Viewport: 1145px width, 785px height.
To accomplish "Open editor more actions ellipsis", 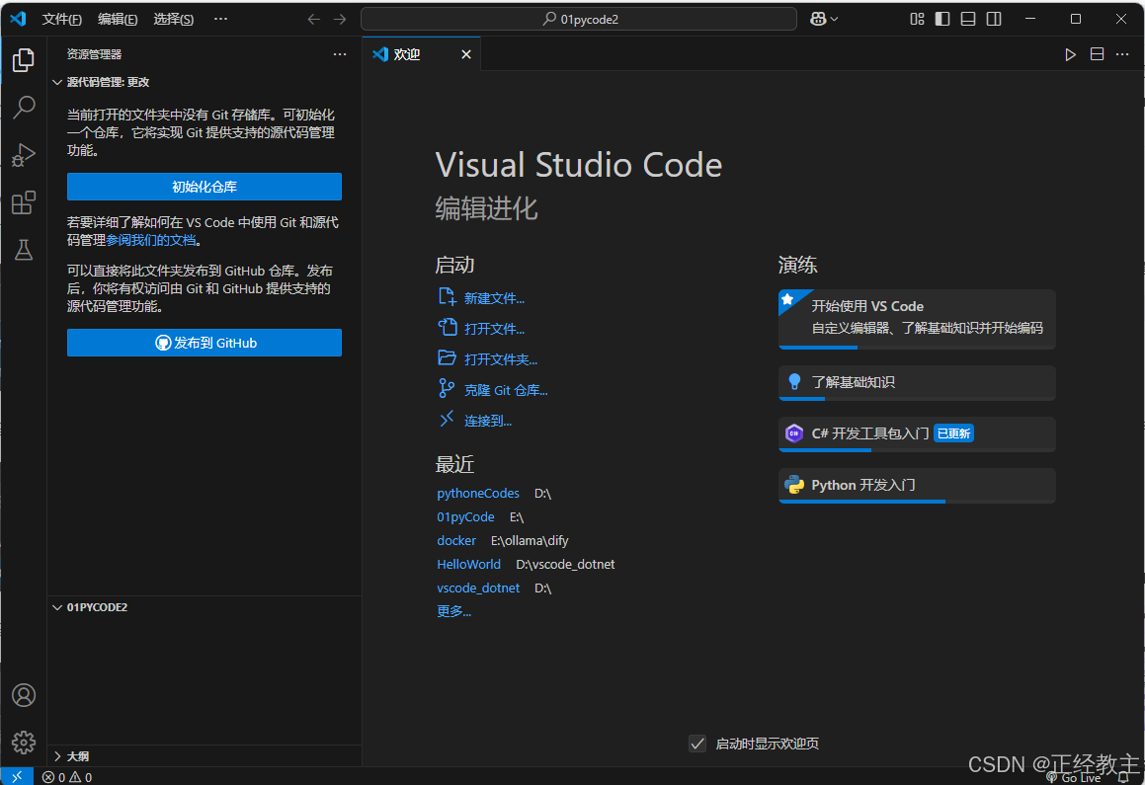I will click(x=1122, y=54).
